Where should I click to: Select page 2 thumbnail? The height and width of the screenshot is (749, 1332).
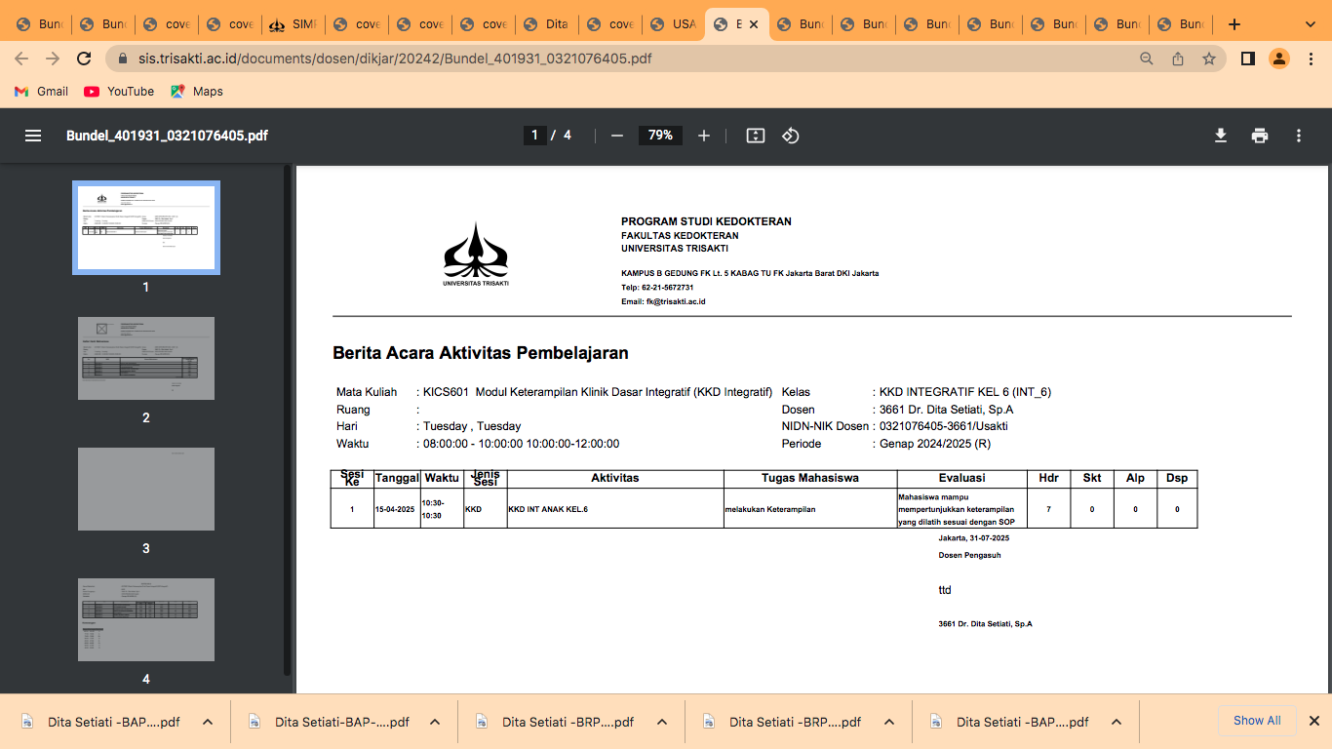pos(146,358)
